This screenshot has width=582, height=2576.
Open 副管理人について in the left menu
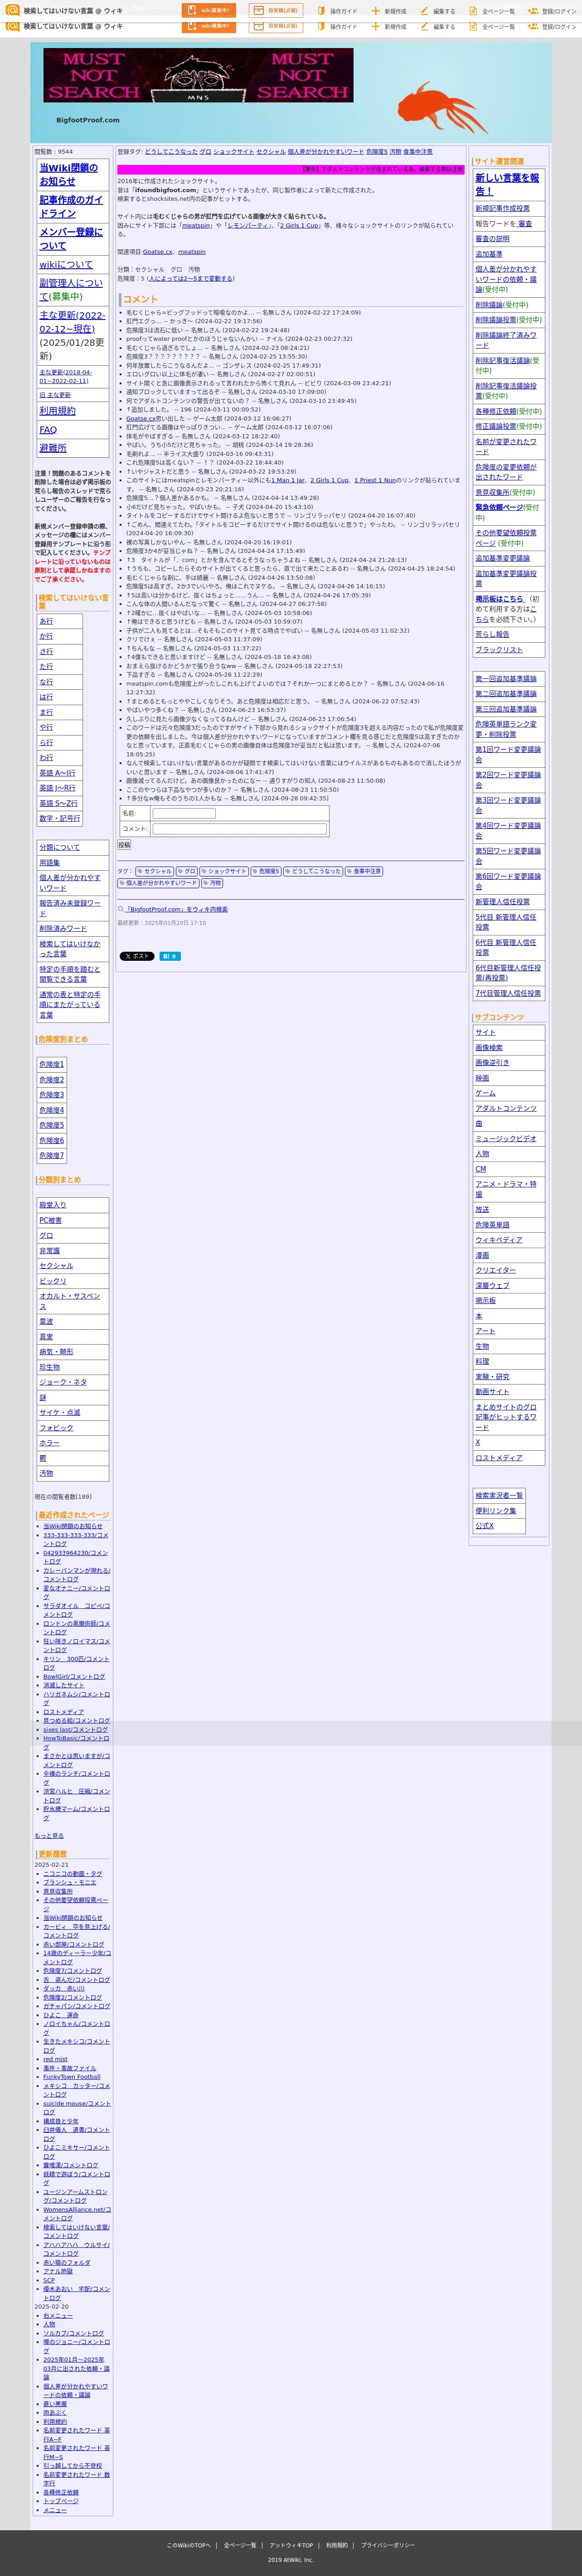point(71,289)
